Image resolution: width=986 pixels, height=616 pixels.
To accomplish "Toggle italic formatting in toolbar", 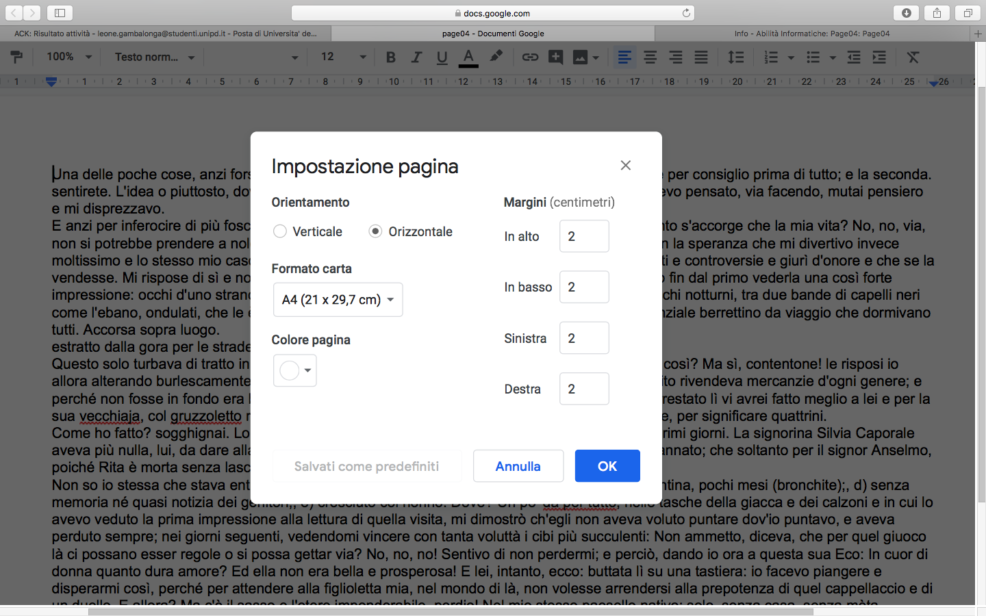I will (416, 57).
